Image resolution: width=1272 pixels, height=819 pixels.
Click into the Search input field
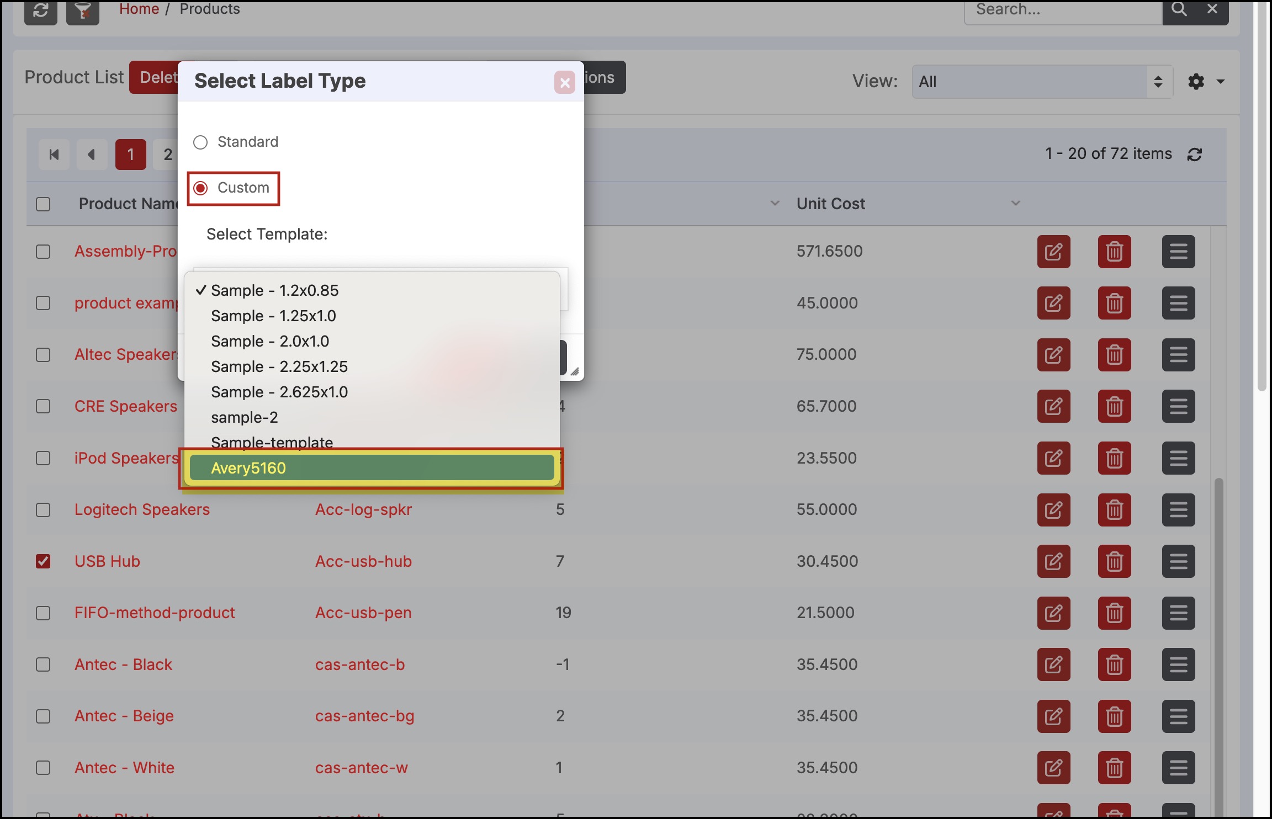[x=1062, y=10]
